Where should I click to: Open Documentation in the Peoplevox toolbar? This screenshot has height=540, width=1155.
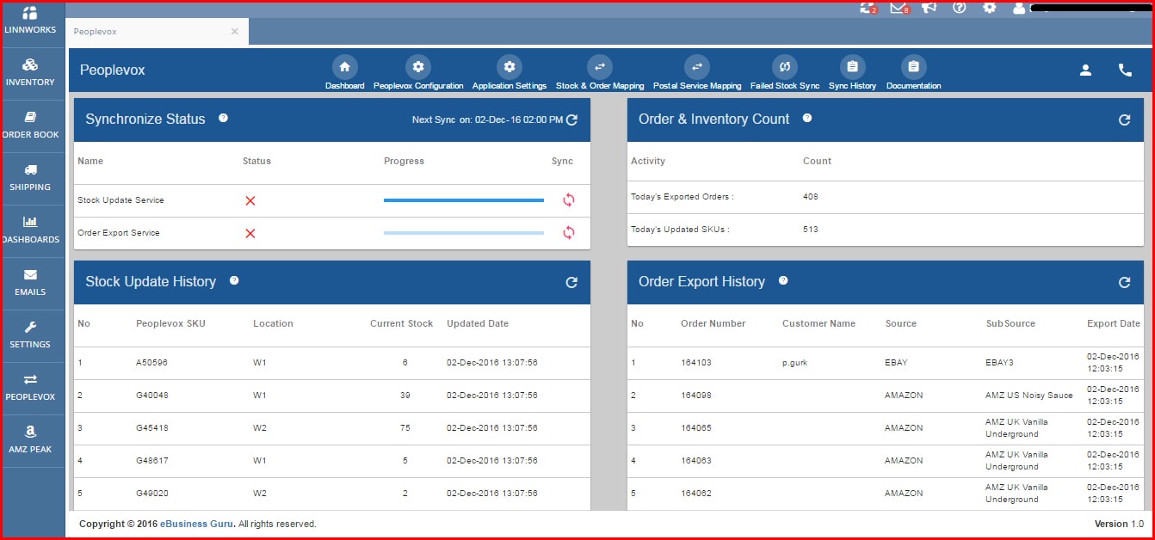913,73
